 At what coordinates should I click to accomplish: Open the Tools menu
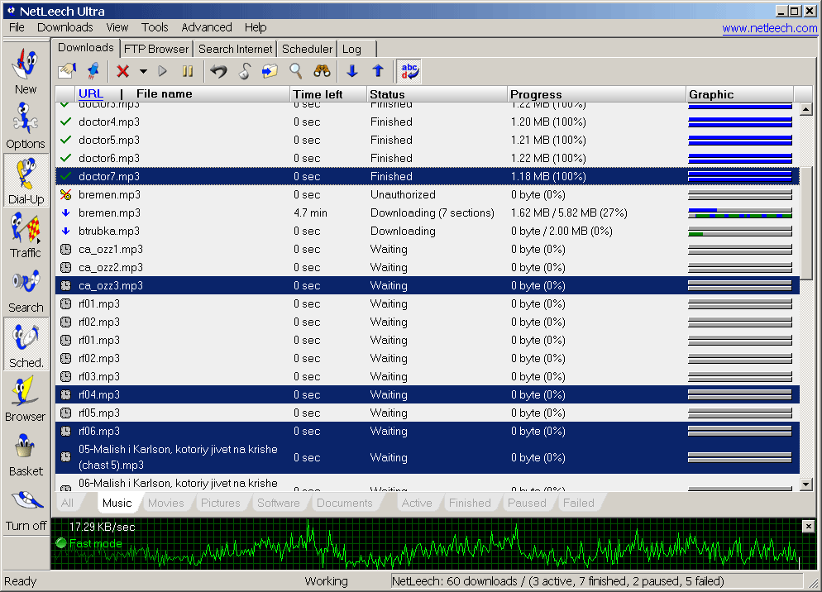point(155,27)
